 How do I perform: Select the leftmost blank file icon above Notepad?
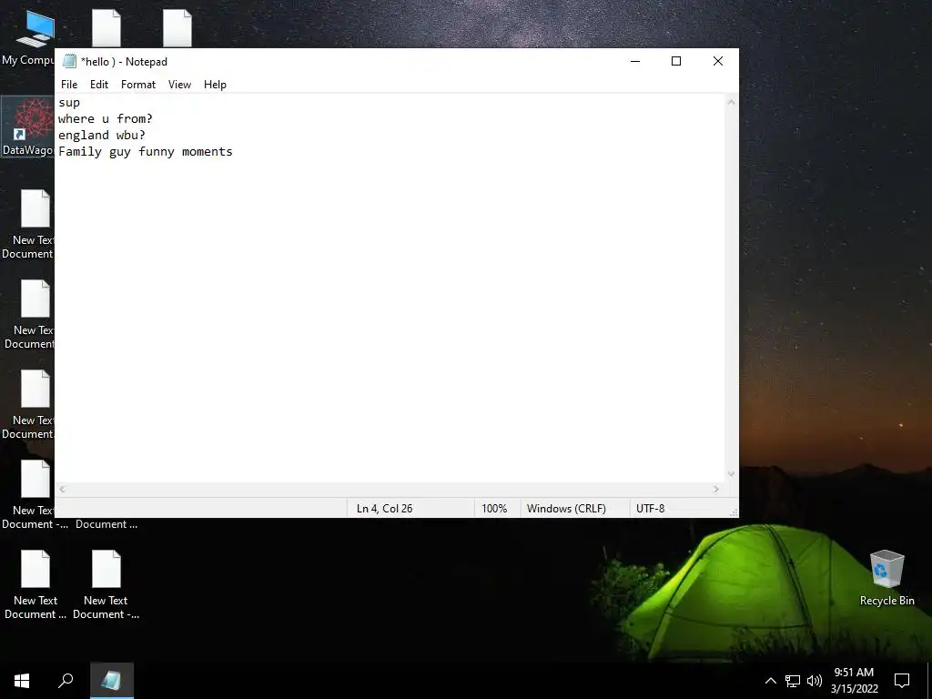(x=106, y=28)
